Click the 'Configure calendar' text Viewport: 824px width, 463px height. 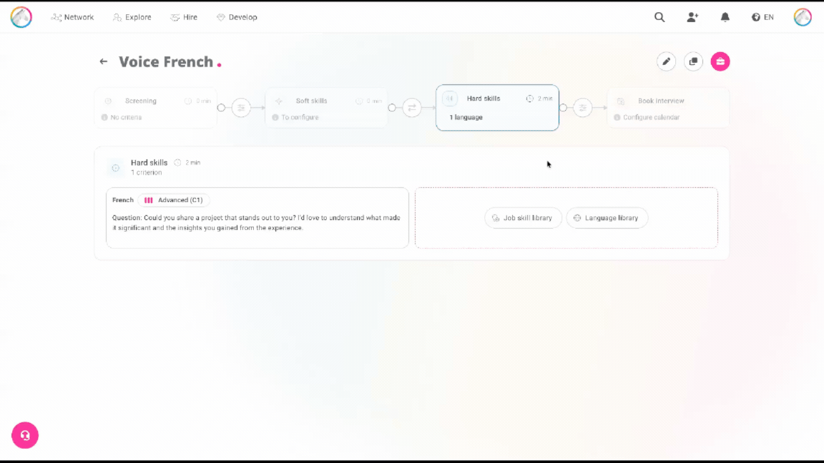pos(651,117)
